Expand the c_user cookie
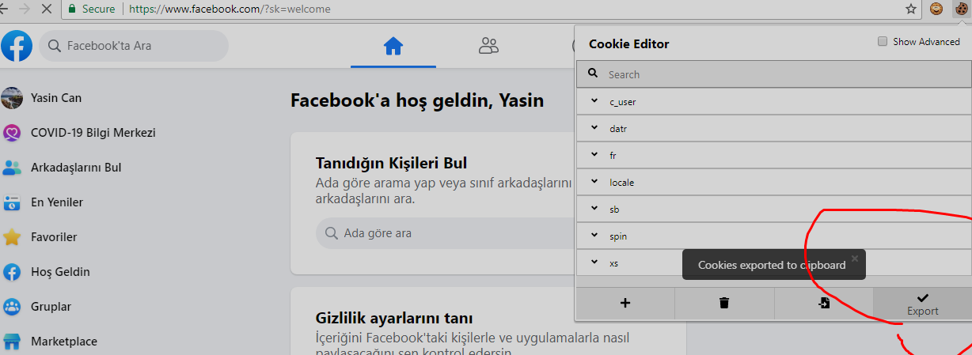Screen dimensions: 972x355 tap(773, 101)
